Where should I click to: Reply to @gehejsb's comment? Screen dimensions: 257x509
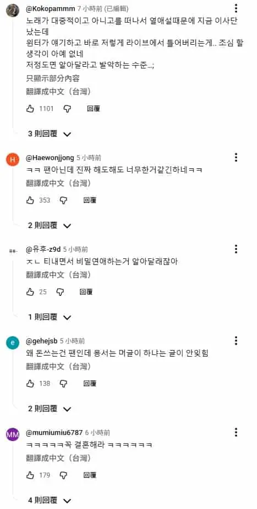[x=90, y=383]
